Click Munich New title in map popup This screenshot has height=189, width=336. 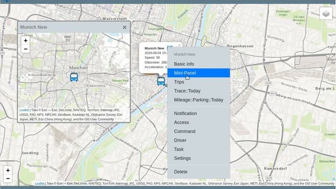[x=154, y=48]
